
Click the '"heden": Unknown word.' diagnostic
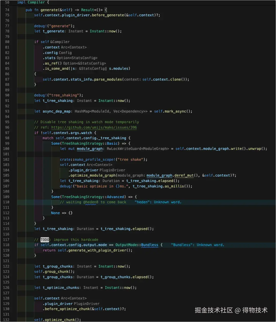(x=158, y=202)
